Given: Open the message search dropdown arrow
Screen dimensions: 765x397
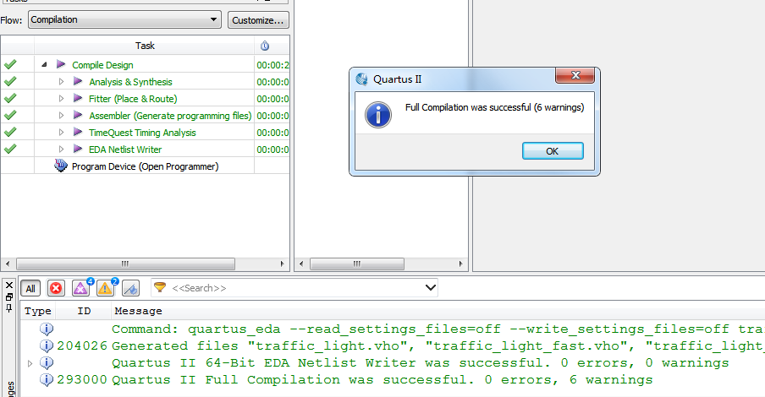Looking at the screenshot, I should tap(430, 287).
